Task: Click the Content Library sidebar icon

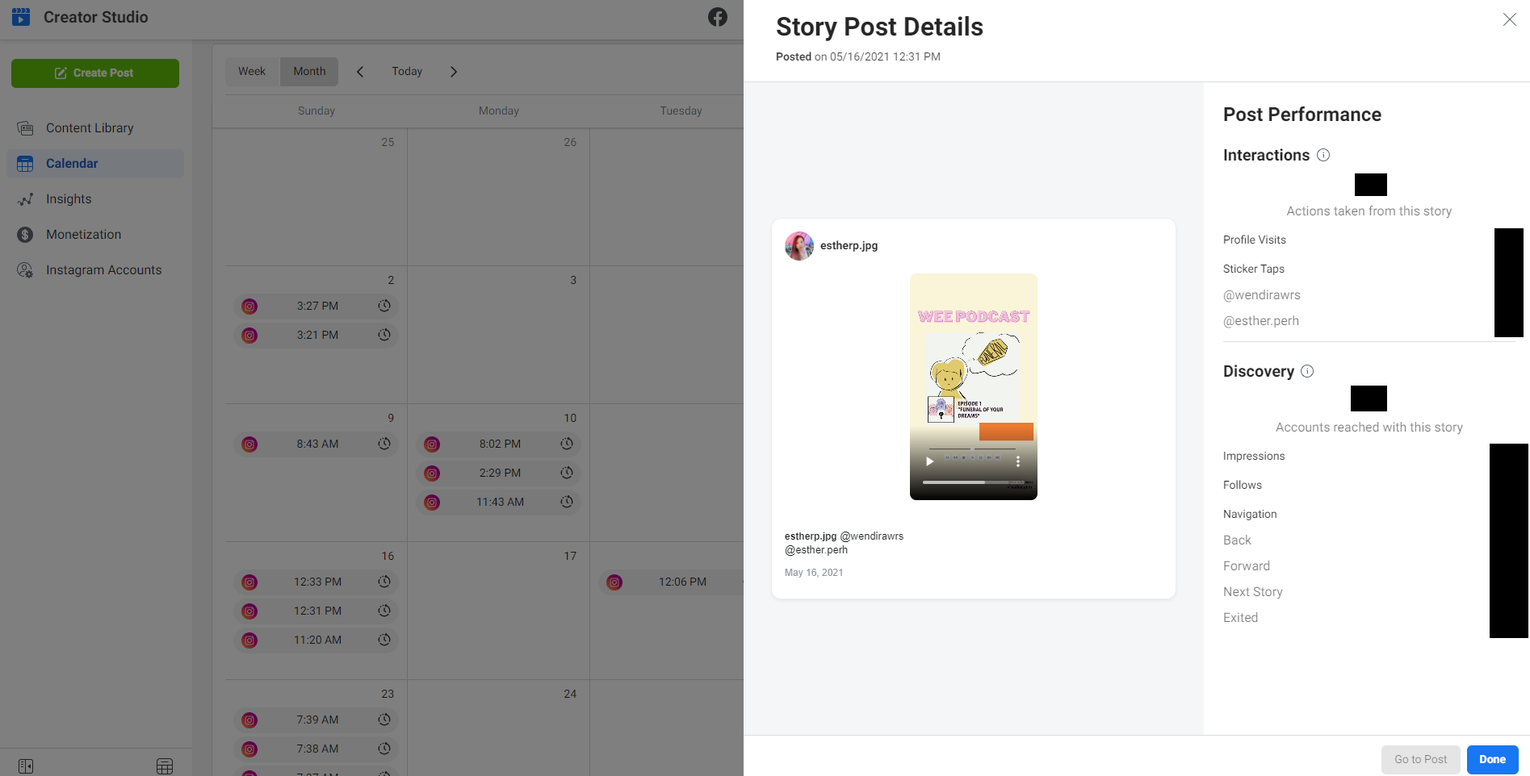Action: tap(26, 128)
